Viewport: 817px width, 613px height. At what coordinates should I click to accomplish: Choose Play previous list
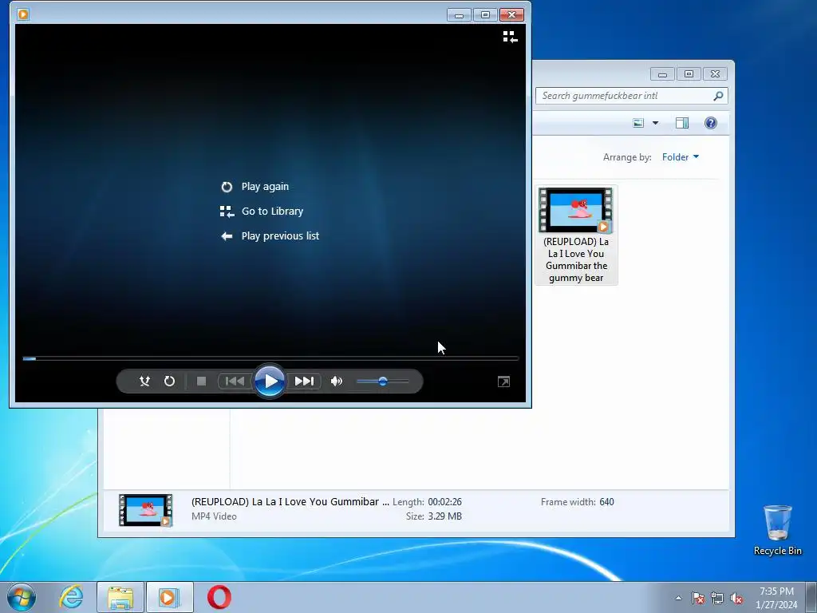(x=280, y=235)
